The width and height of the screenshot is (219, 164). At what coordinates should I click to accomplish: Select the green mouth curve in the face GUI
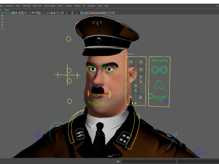[159, 97]
